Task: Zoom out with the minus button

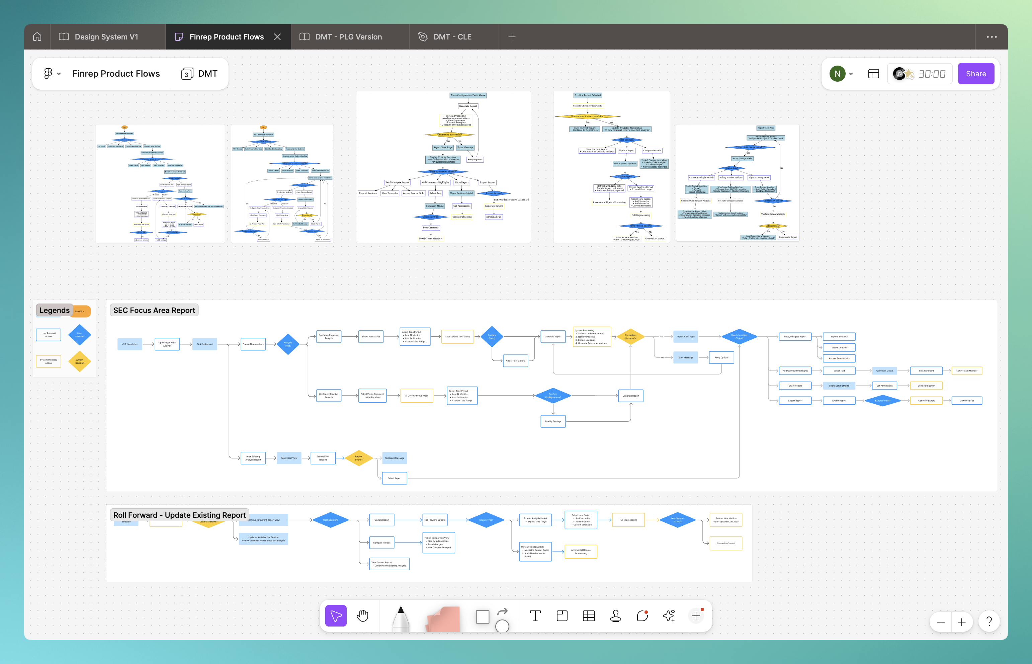Action: (941, 622)
